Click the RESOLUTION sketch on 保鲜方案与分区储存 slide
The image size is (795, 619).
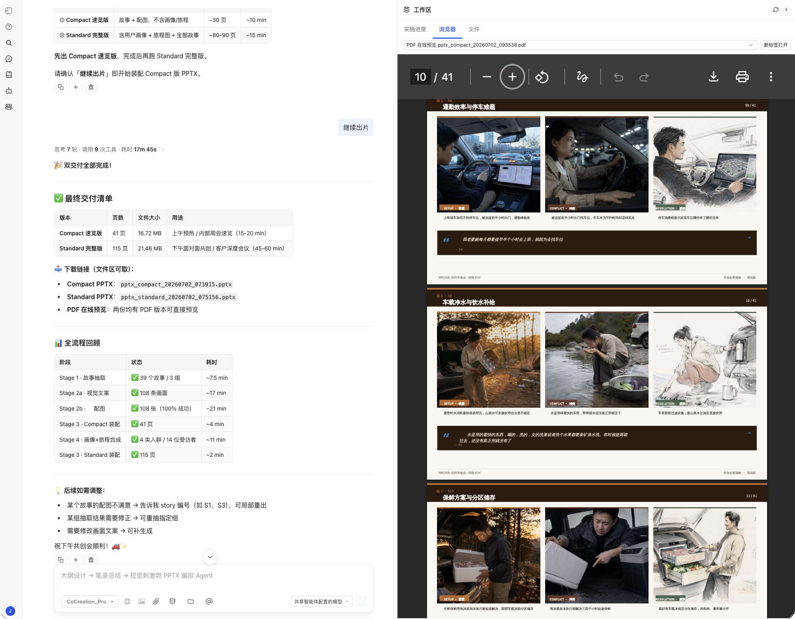tap(705, 555)
